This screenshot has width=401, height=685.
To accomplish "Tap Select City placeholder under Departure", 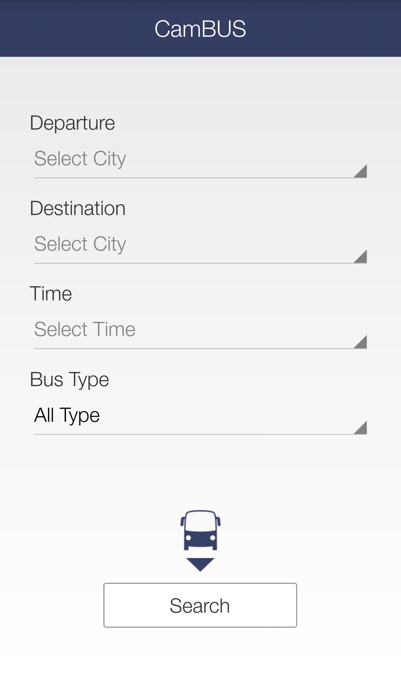I will pyautogui.click(x=80, y=159).
